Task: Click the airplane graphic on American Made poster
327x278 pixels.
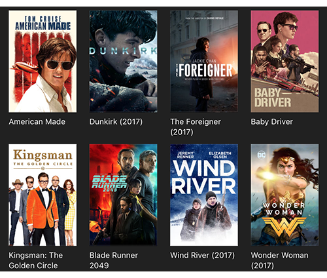Action: click(x=24, y=68)
